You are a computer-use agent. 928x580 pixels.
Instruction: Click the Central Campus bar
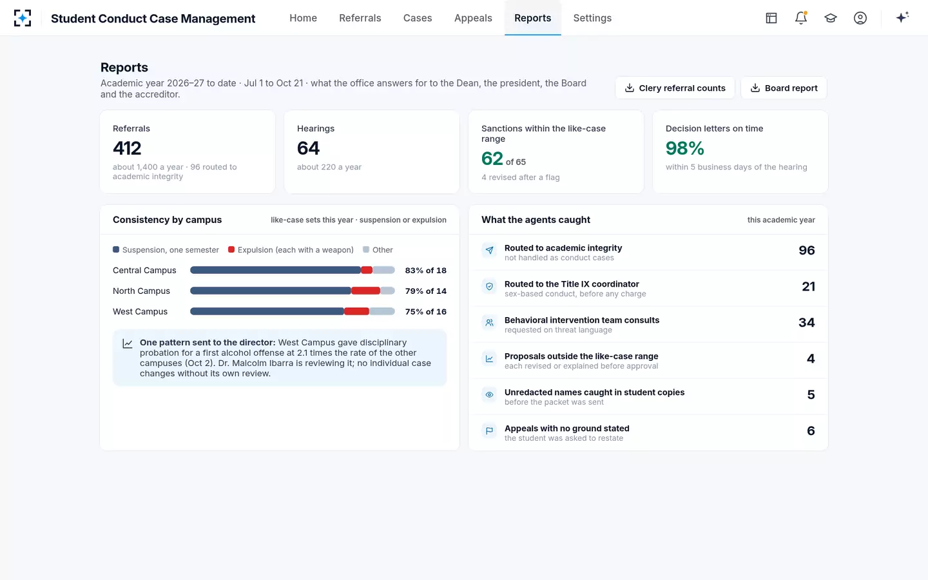(293, 270)
